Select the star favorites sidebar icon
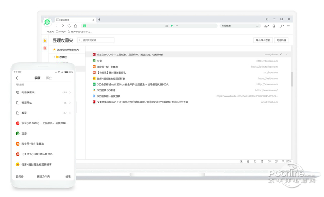The height and width of the screenshot is (197, 324). (44, 41)
